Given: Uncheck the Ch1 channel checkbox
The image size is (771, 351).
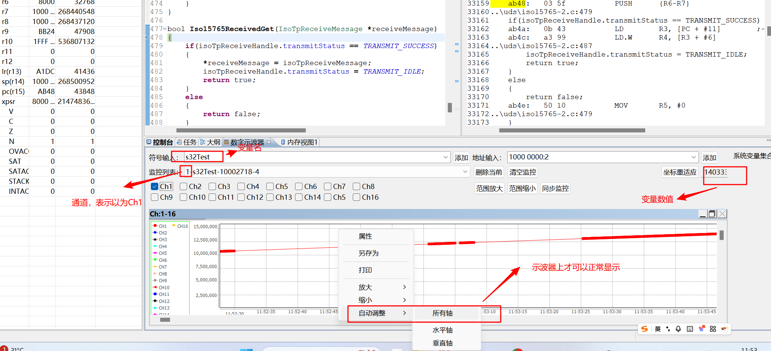Looking at the screenshot, I should (x=155, y=186).
